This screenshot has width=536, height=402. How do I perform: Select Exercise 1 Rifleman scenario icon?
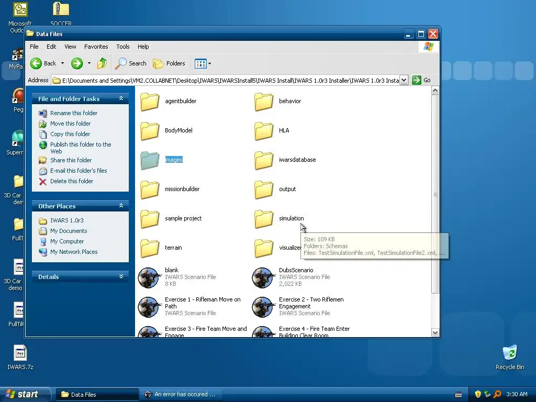click(x=148, y=307)
